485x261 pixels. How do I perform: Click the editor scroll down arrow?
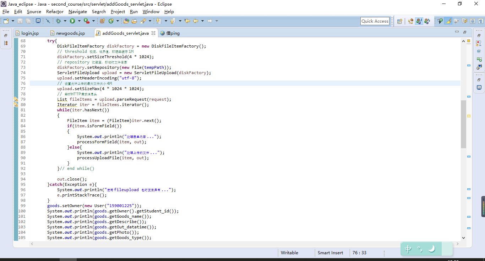point(464,238)
